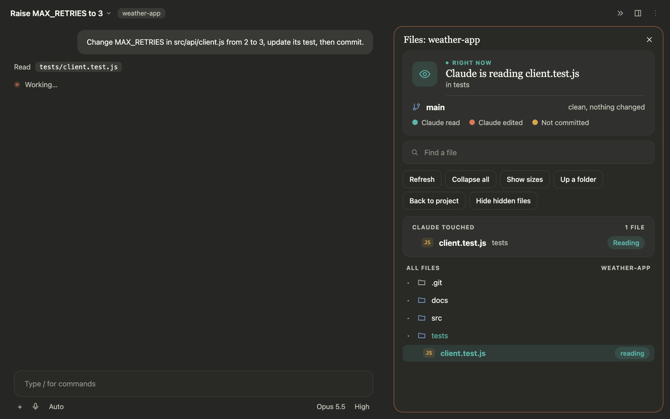This screenshot has width=670, height=419.
Task: Open the Raise MAX_RETRIES to 3 title dropdown
Action: tap(61, 13)
